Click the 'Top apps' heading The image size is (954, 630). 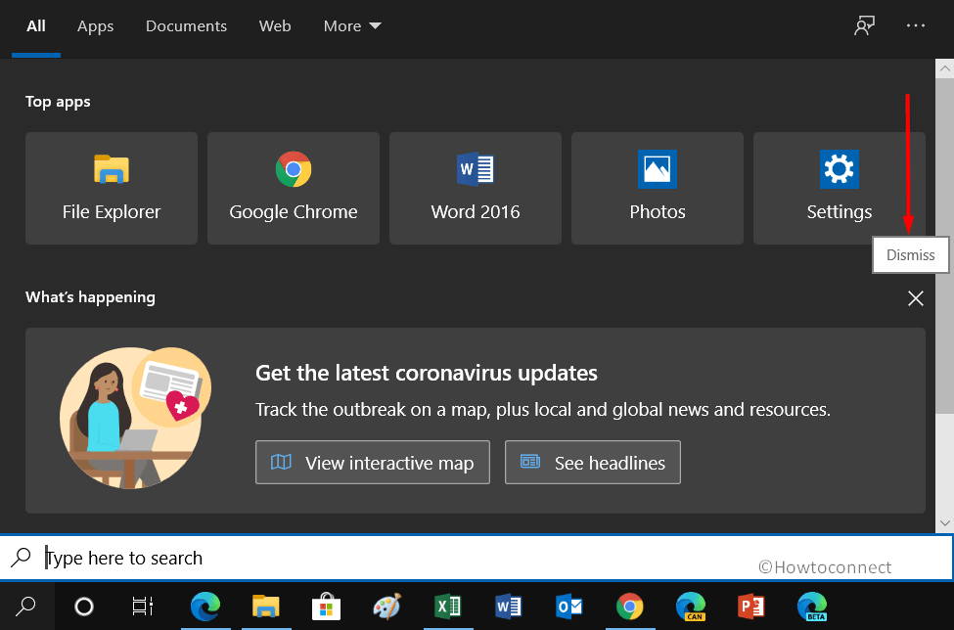(58, 102)
